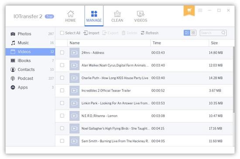The image size is (240, 159).
Task: Open Apps in the sidebar
Action: point(30,88)
